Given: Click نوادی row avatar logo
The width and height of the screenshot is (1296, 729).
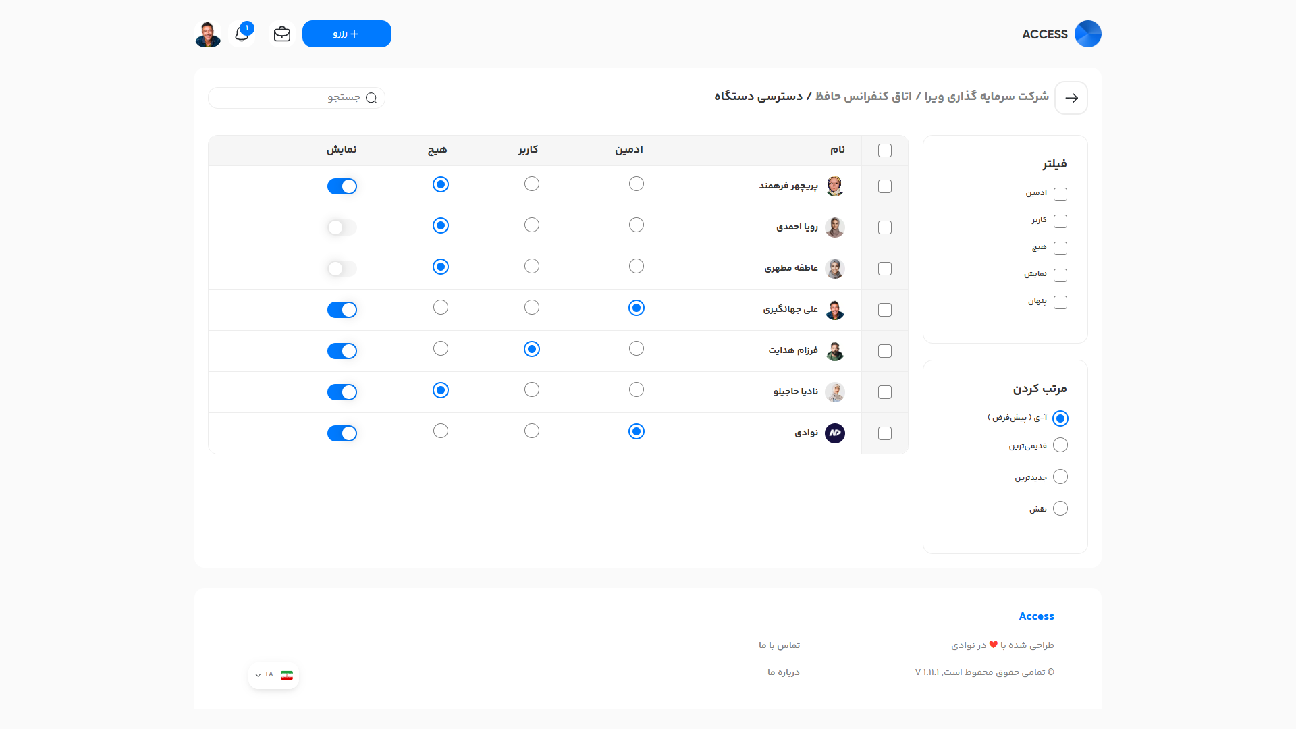Looking at the screenshot, I should [x=835, y=433].
